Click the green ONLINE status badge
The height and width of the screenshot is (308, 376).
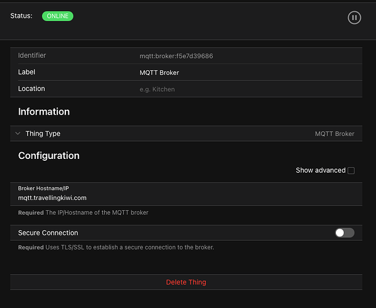click(x=57, y=16)
